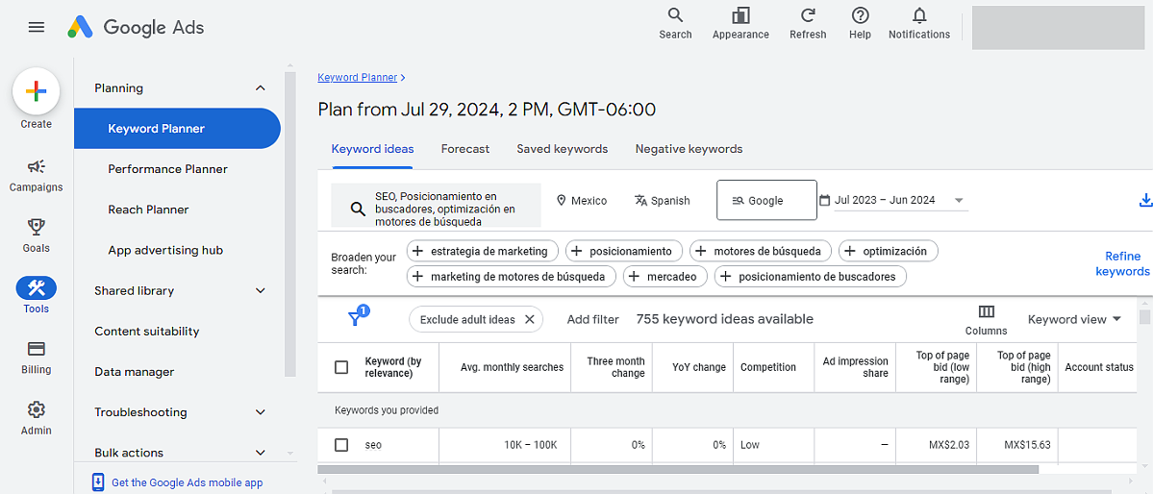Change the Spanish language setting
The height and width of the screenshot is (494, 1153).
coord(662,201)
